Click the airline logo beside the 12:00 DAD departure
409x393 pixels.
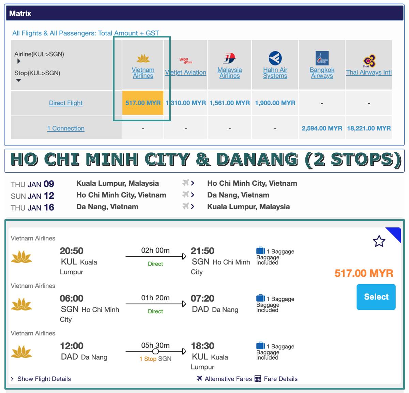pyautogui.click(x=21, y=352)
